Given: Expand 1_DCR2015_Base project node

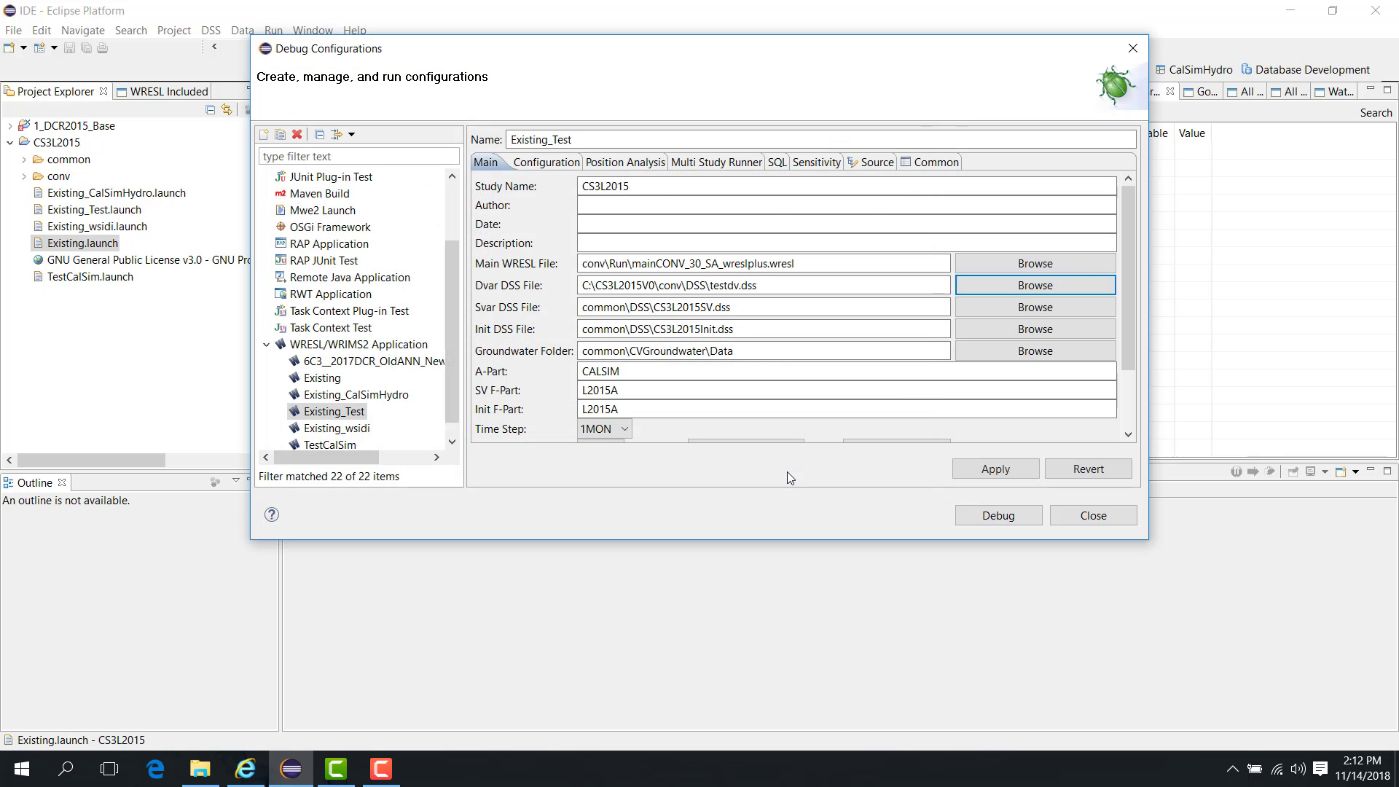Looking at the screenshot, I should point(9,126).
